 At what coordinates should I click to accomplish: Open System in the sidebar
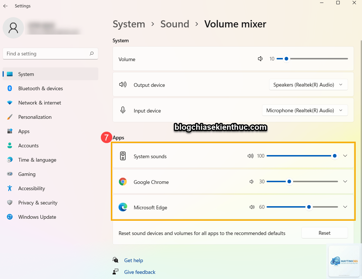click(50, 74)
